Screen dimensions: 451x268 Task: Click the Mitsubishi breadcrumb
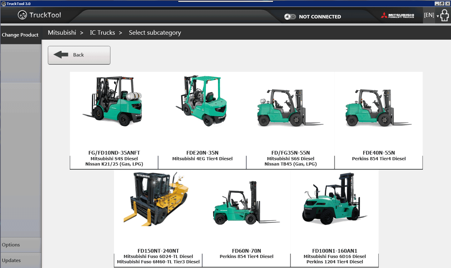62,32
